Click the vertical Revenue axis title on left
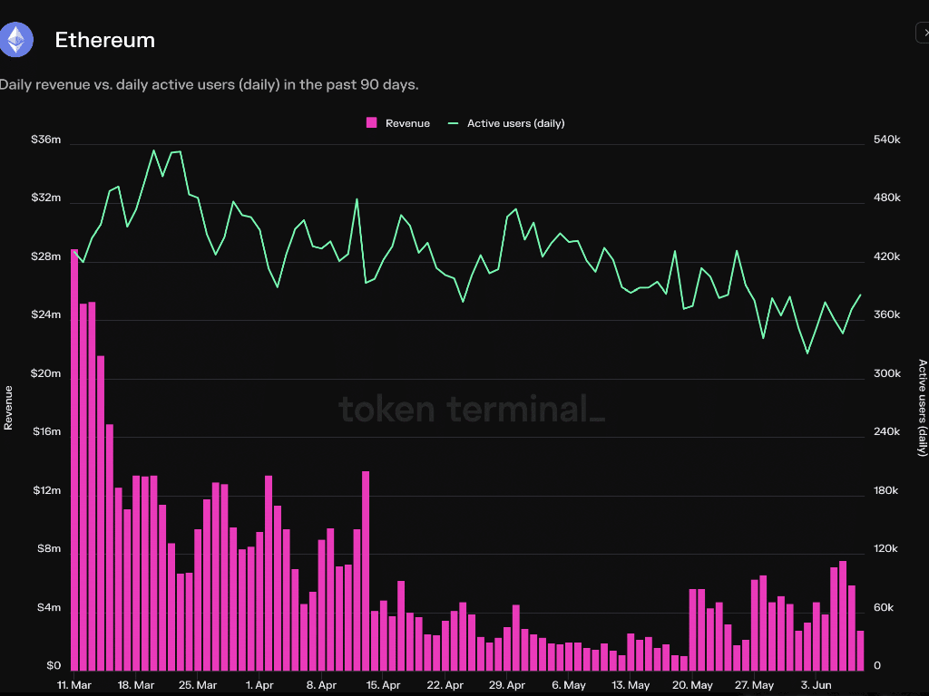 tap(9, 407)
